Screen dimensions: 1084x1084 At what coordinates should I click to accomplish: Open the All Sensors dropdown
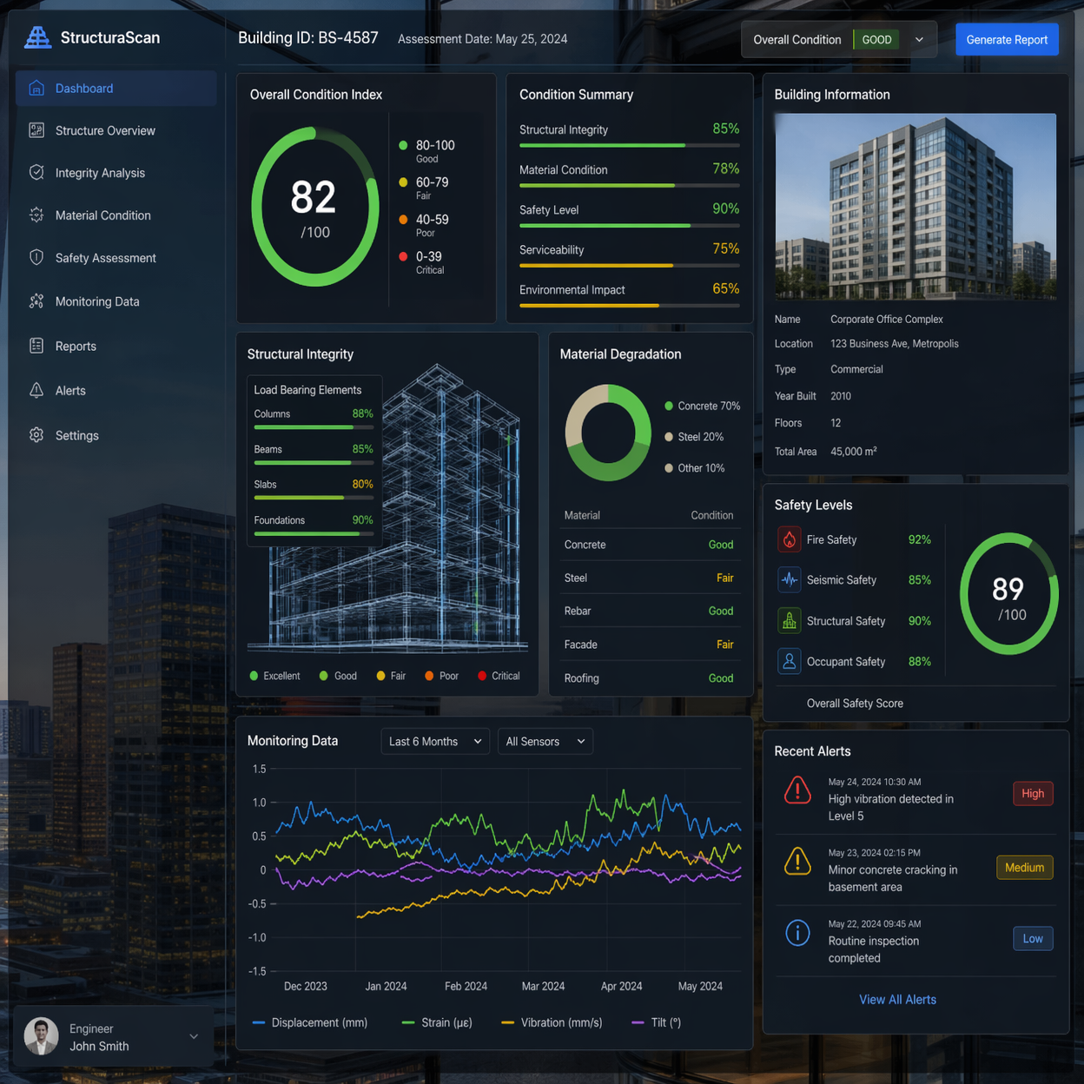[545, 741]
